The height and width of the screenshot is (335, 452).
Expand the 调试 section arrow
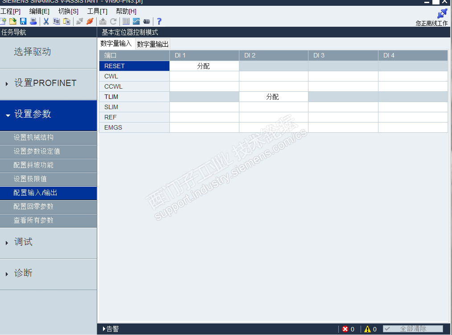pos(7,243)
